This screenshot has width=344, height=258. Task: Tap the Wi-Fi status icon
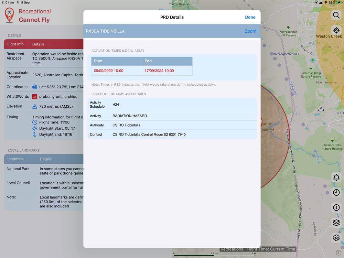[326, 2]
